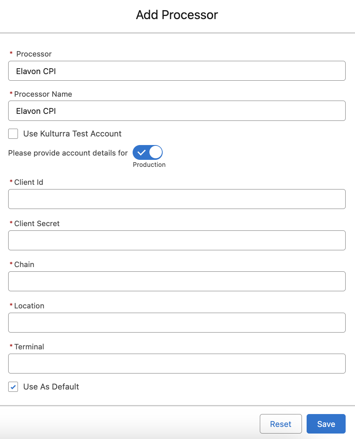Focus the Processor Name text box
Viewport: 355px width, 439px height.
click(x=177, y=111)
